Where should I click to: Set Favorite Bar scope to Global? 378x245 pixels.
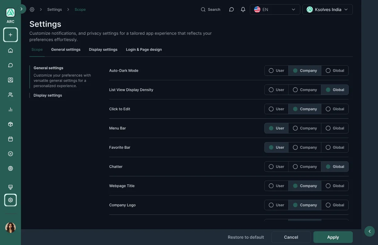pyautogui.click(x=335, y=147)
